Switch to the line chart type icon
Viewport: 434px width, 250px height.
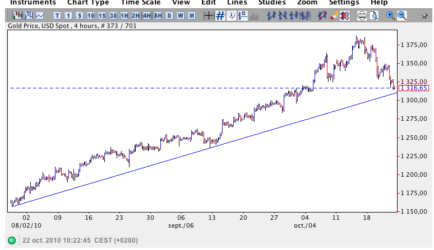40,15
